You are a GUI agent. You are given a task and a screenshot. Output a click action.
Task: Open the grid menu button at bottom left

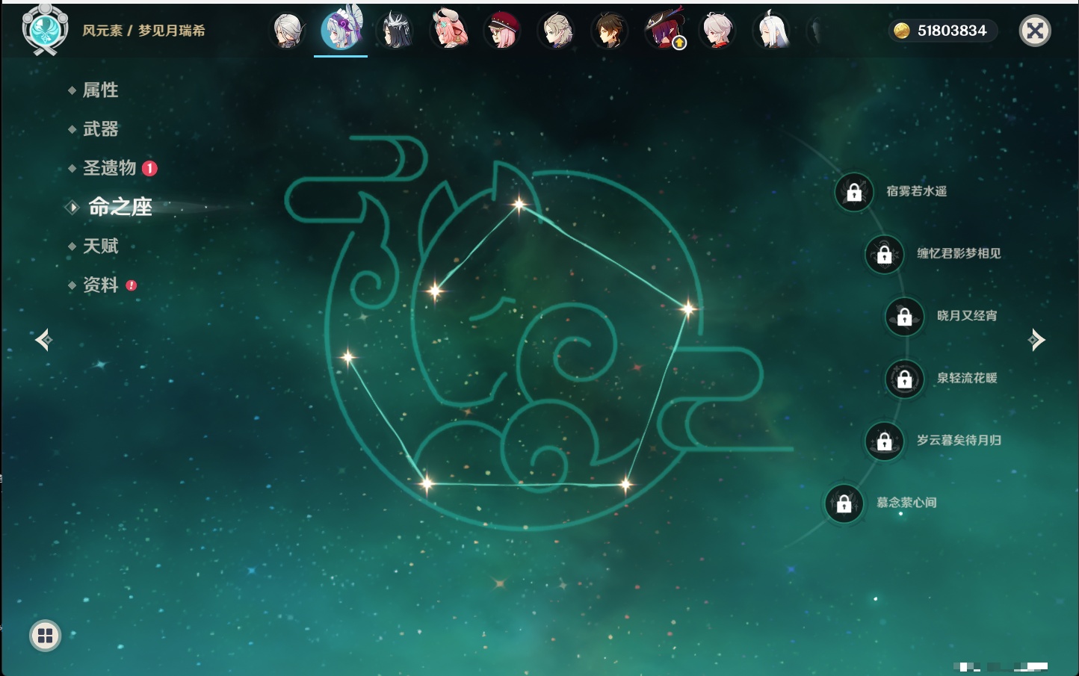[x=45, y=636]
